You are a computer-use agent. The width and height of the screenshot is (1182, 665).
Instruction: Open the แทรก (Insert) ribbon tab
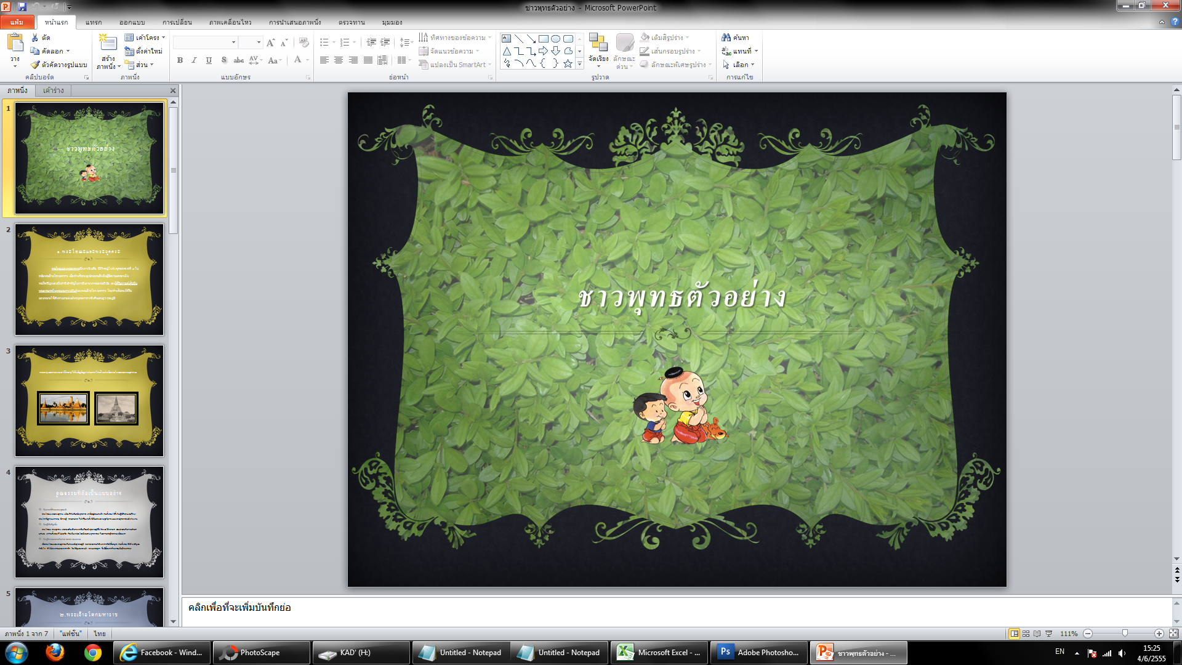94,22
